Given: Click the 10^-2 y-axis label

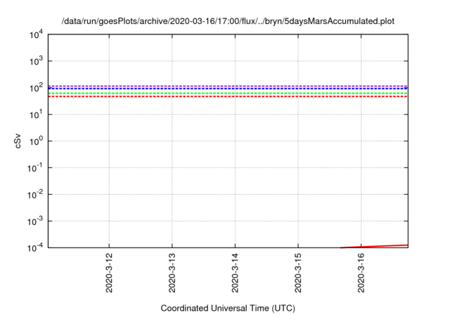Looking at the screenshot, I should pos(35,195).
